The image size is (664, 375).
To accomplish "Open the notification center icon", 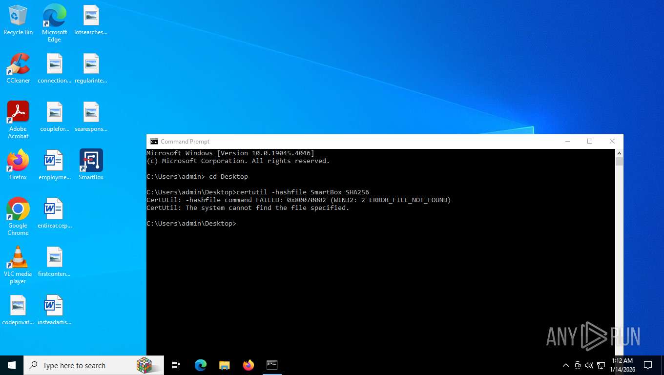I will (648, 365).
